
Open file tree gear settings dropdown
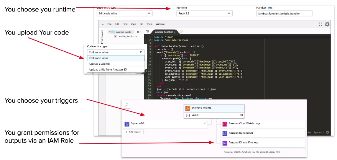pyautogui.click(x=139, y=32)
